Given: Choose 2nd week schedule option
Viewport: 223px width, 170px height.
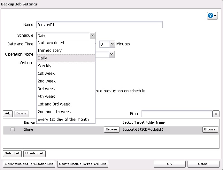Looking at the screenshot, I should pos(66,81).
